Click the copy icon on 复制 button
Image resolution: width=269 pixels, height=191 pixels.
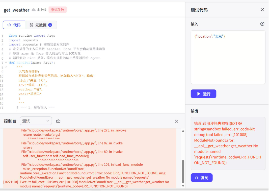coord(197,178)
